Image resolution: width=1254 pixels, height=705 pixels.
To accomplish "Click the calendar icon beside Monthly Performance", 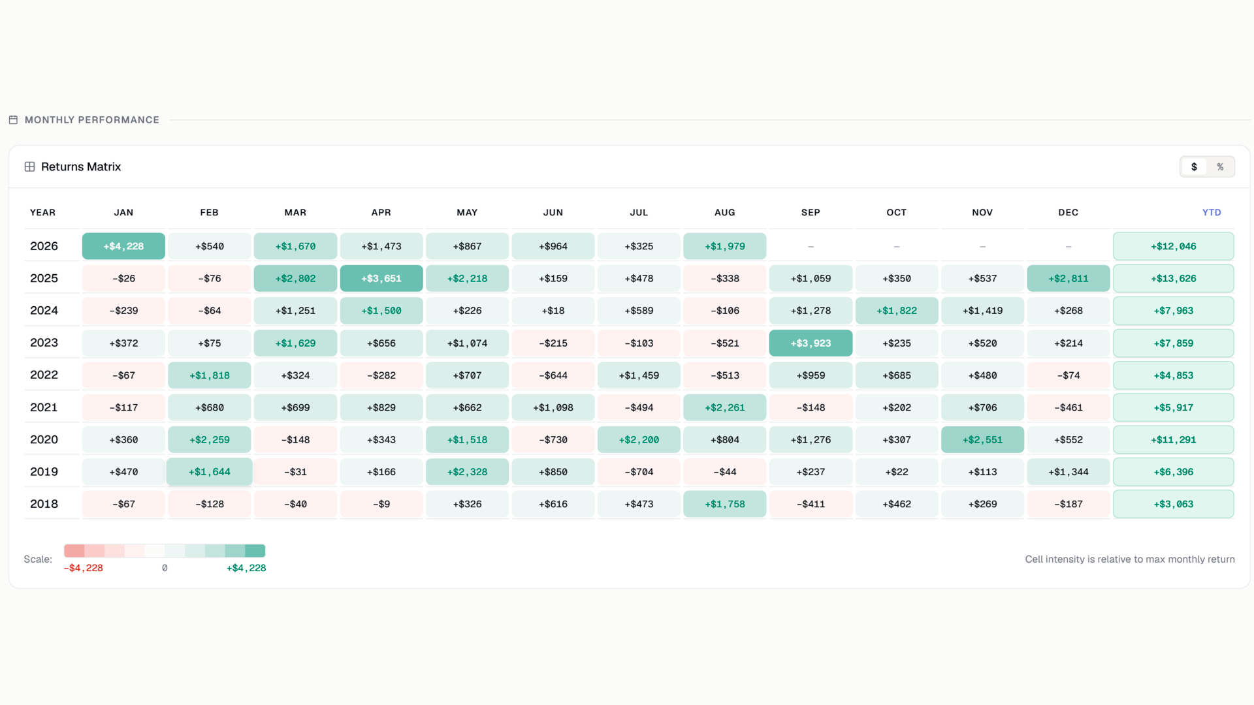I will 13,120.
